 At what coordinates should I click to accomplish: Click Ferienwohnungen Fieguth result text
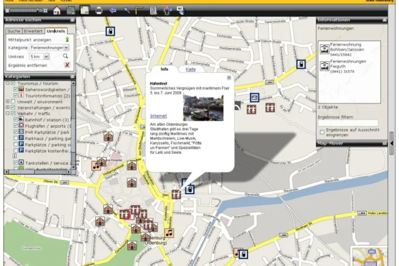coord(348,66)
